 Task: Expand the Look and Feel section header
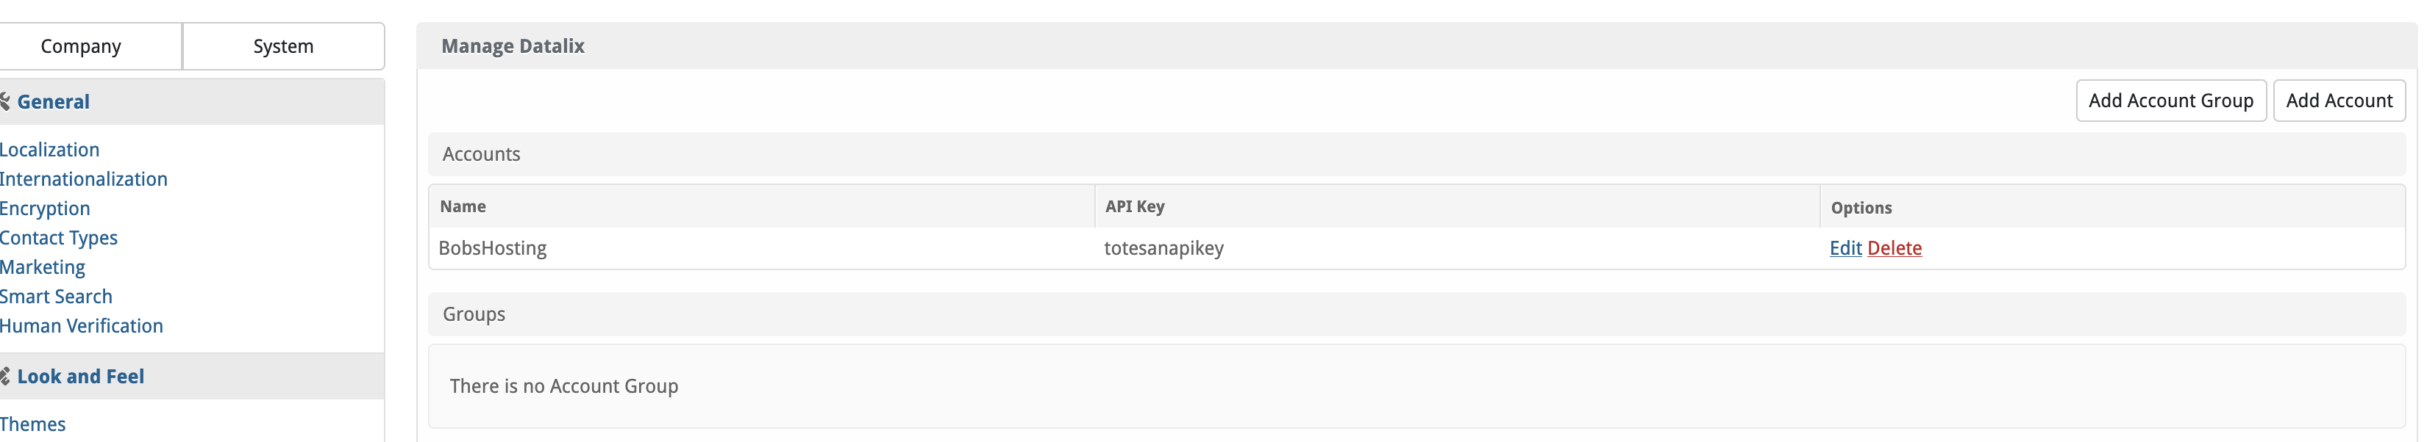pos(191,376)
